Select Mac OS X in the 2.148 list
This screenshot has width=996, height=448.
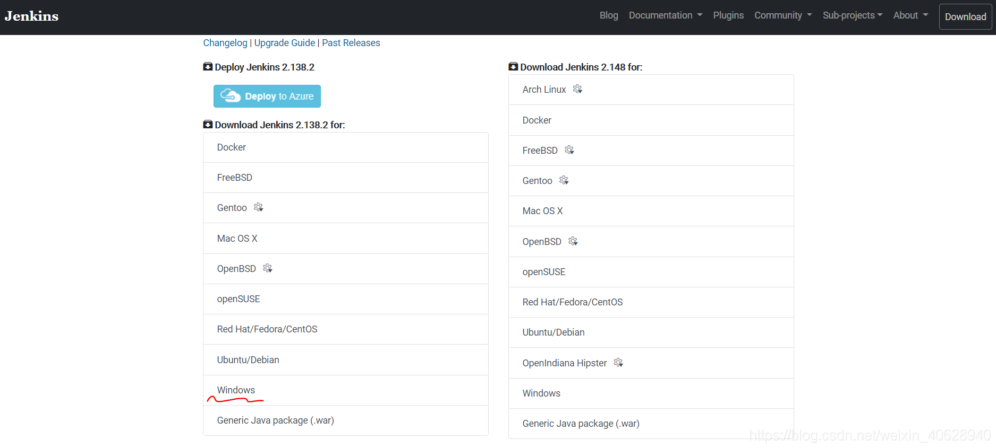pyautogui.click(x=651, y=211)
